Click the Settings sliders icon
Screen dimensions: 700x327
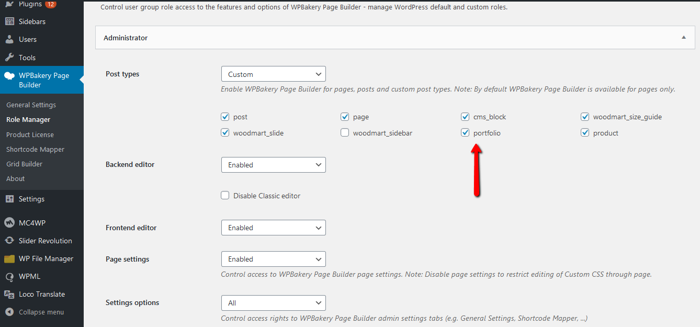point(9,199)
